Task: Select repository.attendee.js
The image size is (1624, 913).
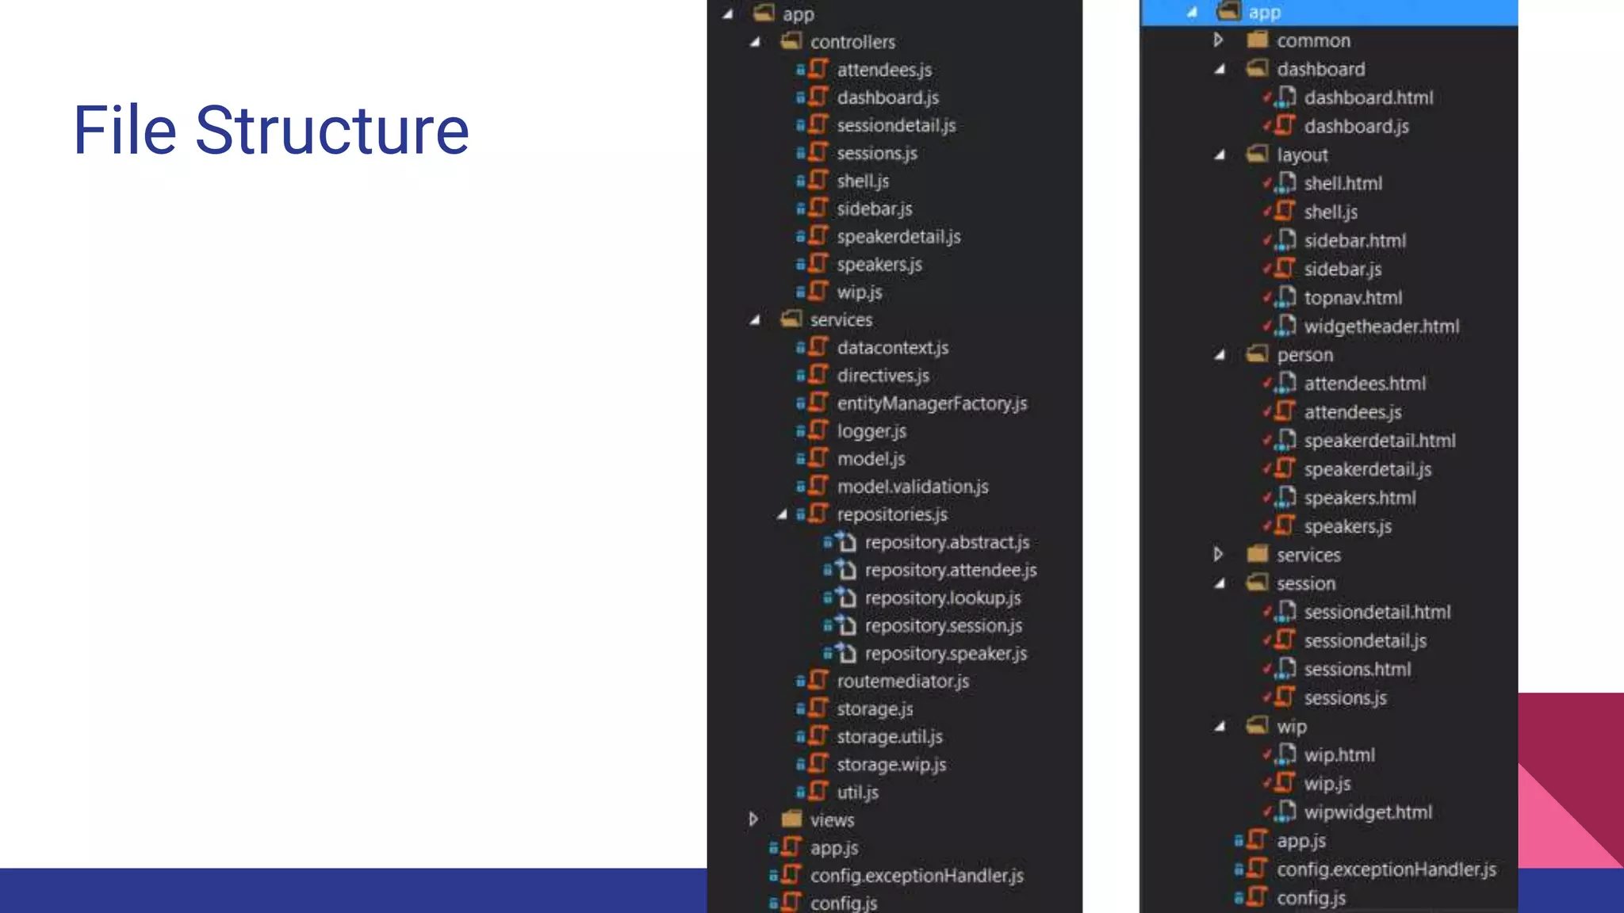Action: [951, 570]
